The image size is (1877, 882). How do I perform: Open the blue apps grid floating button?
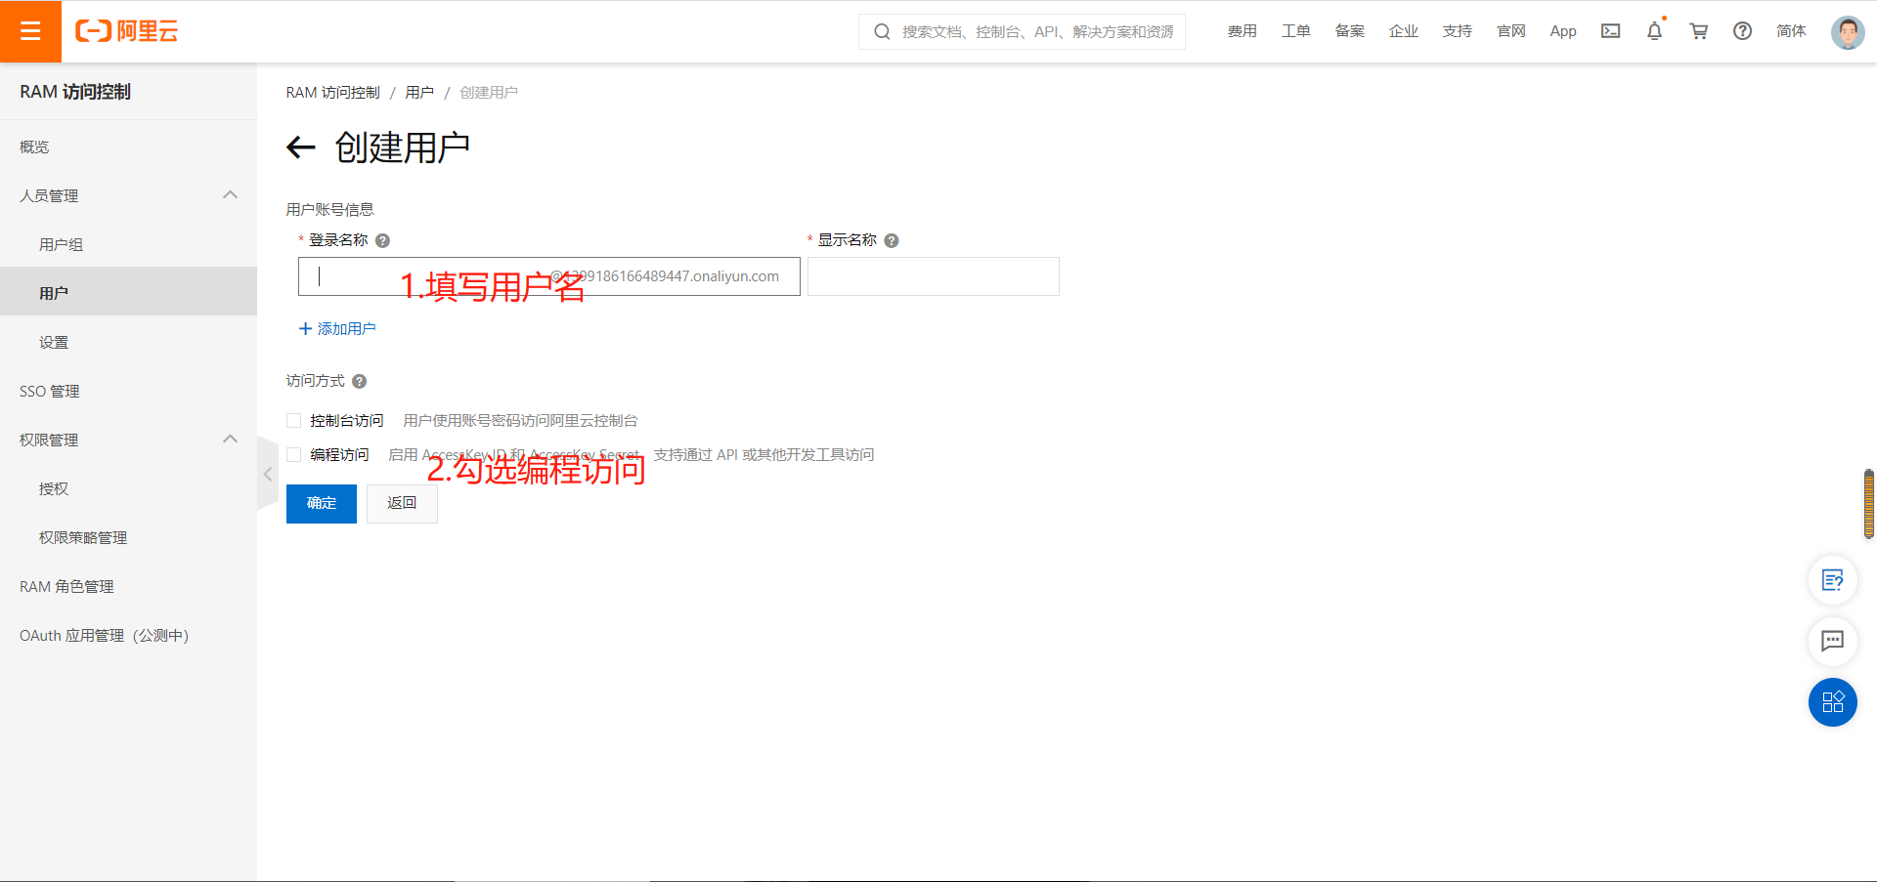click(1832, 702)
